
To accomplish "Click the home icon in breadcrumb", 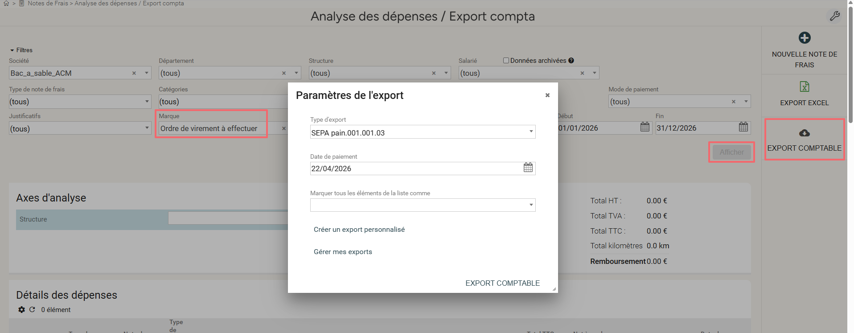I will (6, 4).
